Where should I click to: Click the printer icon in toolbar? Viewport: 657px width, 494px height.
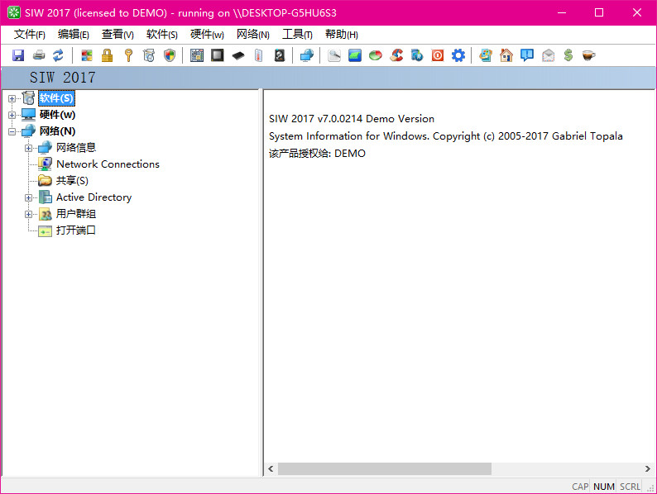pos(39,55)
